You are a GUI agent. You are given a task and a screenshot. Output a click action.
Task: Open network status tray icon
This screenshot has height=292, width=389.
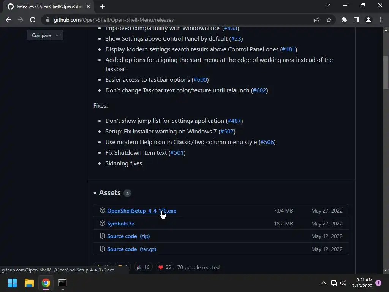tap(334, 283)
